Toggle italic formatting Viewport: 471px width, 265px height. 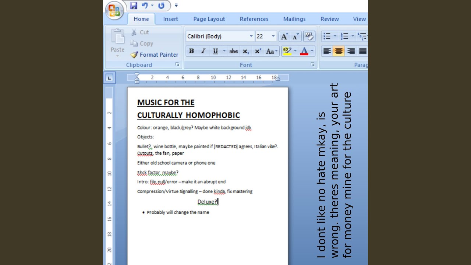pyautogui.click(x=203, y=52)
